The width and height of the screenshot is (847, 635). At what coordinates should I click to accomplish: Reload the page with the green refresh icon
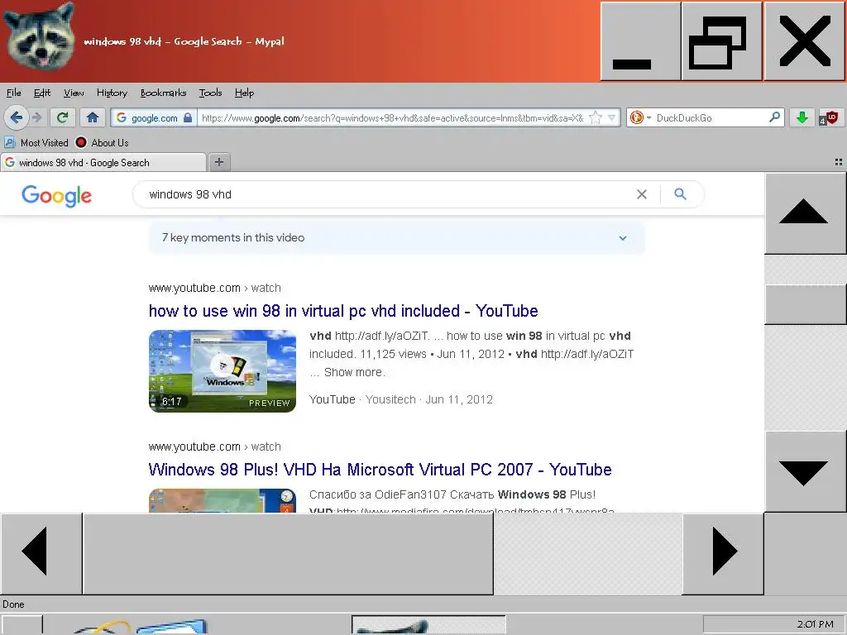click(x=63, y=117)
